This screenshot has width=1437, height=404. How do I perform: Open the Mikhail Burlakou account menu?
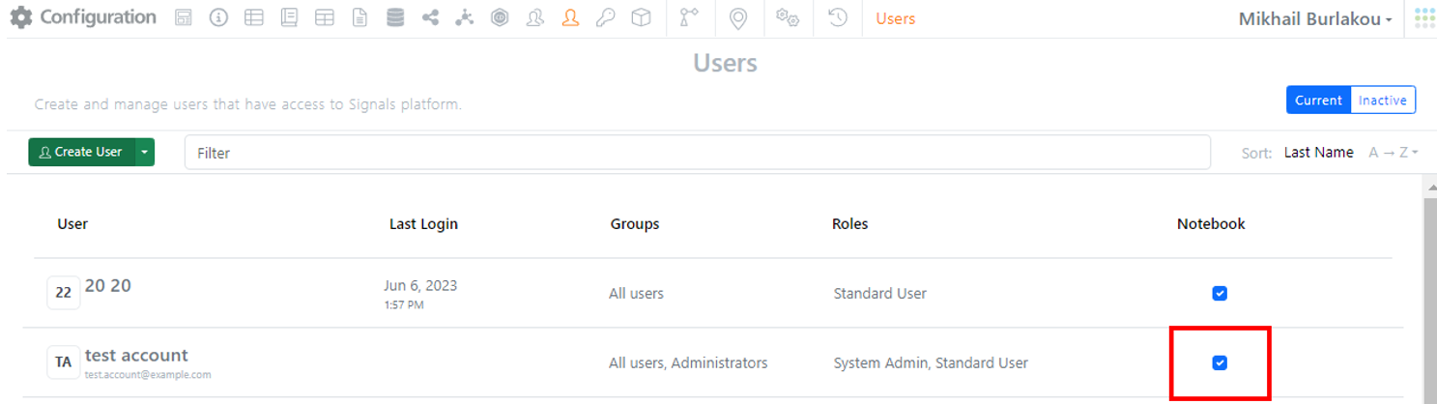pyautogui.click(x=1314, y=18)
